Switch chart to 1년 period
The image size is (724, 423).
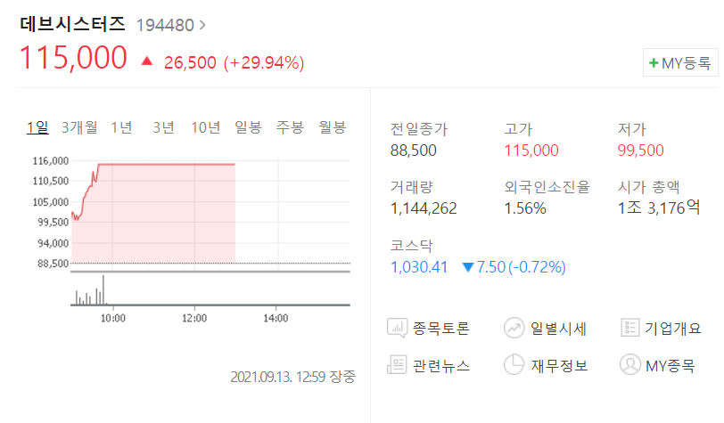pos(121,126)
